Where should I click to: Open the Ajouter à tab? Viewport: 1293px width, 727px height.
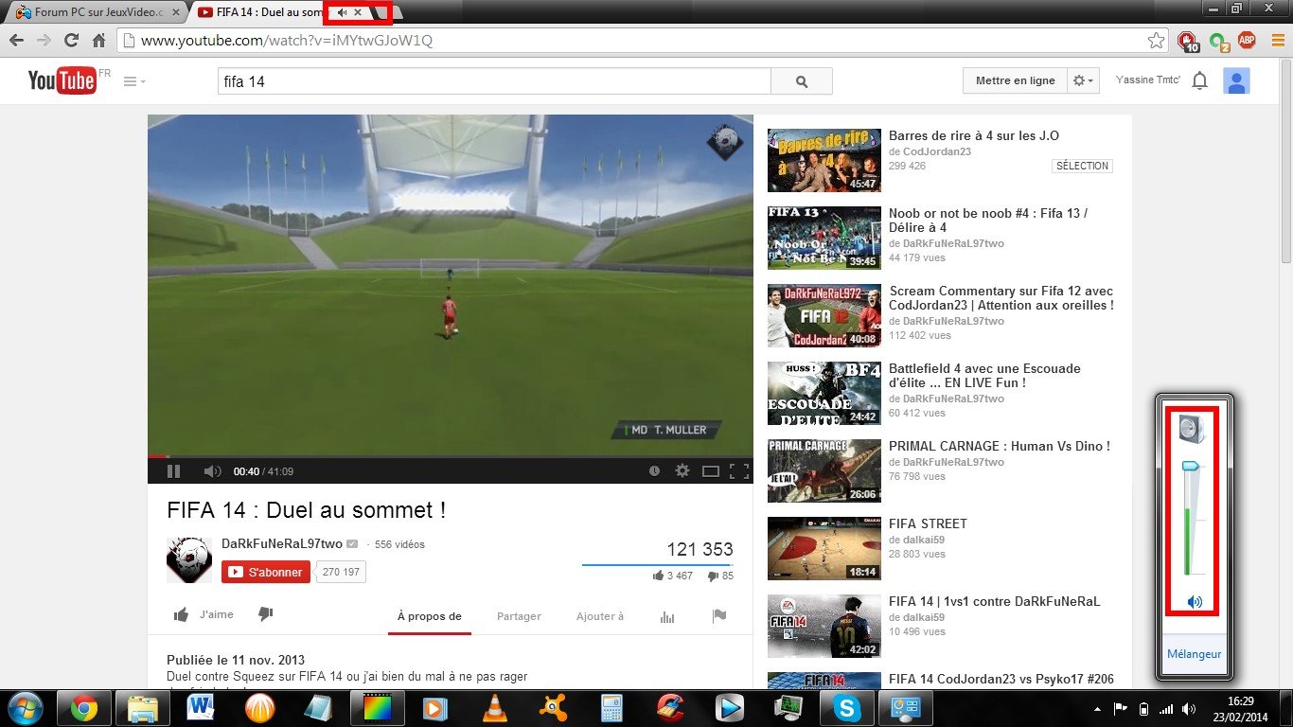[x=600, y=616]
